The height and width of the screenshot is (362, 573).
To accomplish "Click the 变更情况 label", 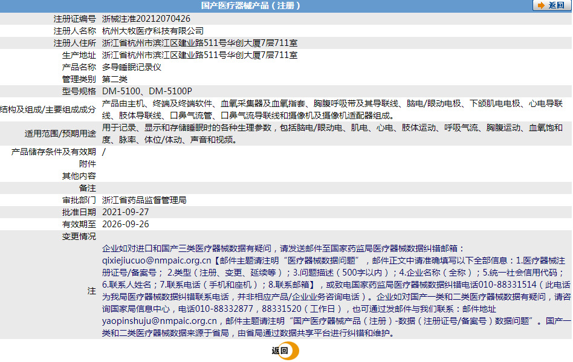I will [79, 236].
